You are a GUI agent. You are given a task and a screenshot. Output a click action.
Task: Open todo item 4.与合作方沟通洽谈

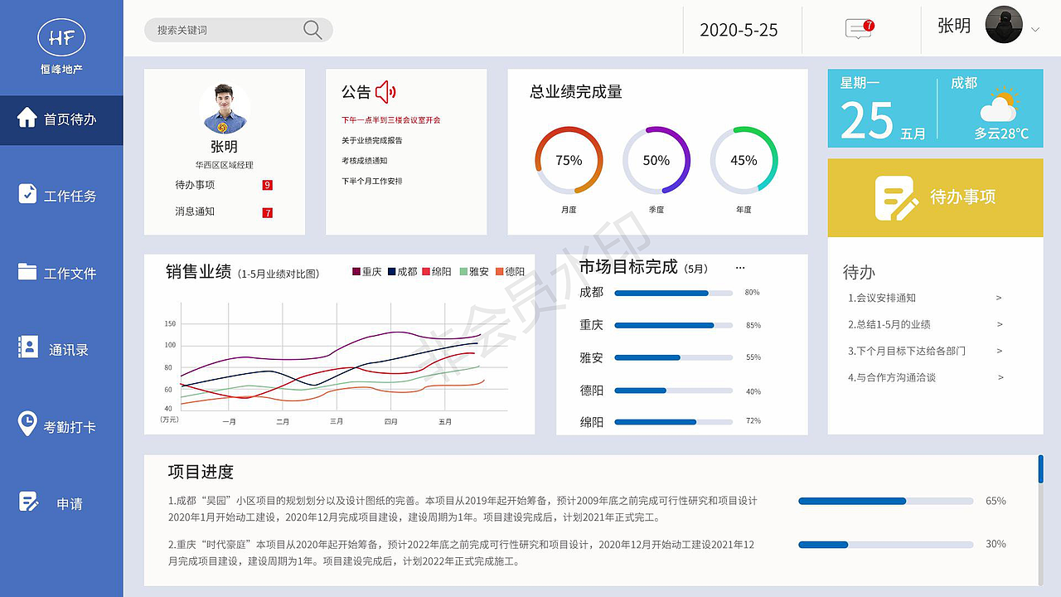point(892,377)
